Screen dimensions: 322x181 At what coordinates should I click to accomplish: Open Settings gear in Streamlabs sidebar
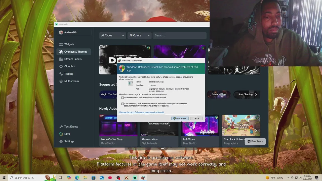tap(61, 141)
